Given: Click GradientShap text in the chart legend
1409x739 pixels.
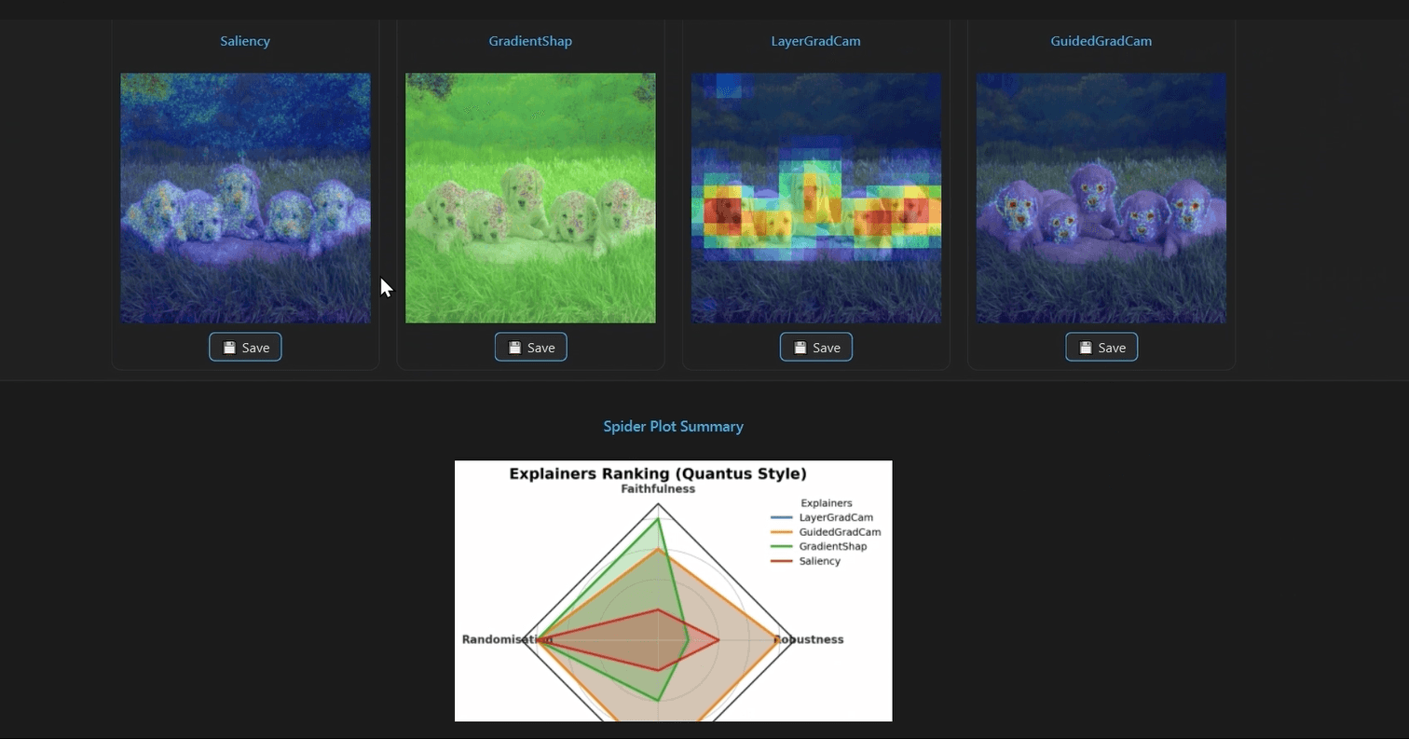Looking at the screenshot, I should pyautogui.click(x=832, y=547).
